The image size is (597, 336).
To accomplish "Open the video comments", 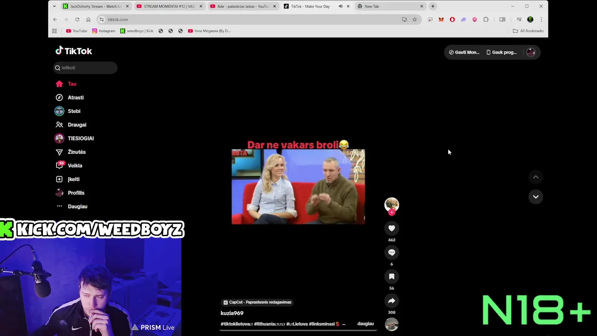I will [392, 252].
